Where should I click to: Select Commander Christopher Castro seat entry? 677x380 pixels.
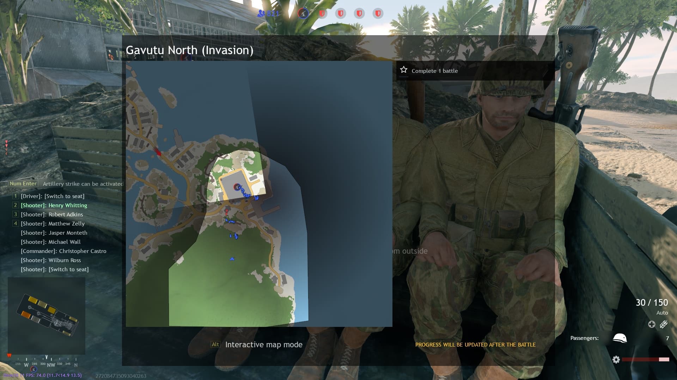63,251
